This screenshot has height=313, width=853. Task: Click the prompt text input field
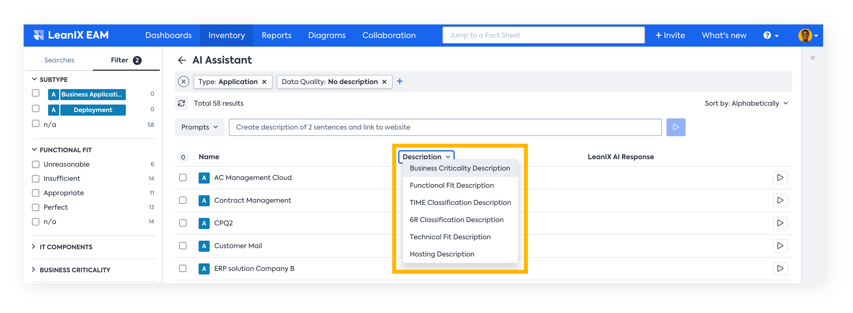click(445, 127)
